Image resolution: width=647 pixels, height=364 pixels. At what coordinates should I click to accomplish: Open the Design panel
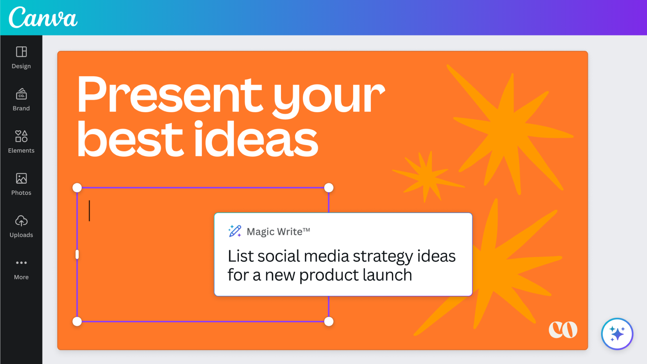21,56
